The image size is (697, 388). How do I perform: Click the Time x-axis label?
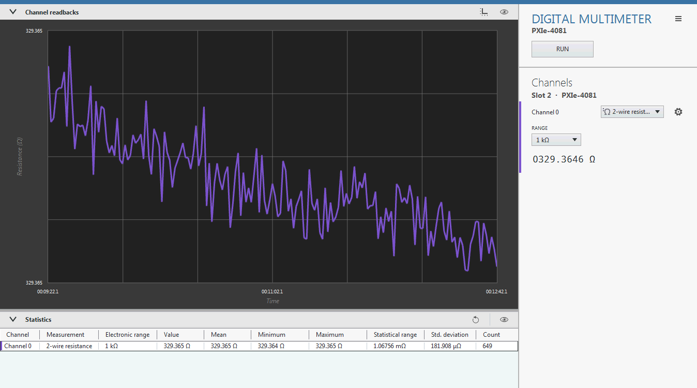272,301
